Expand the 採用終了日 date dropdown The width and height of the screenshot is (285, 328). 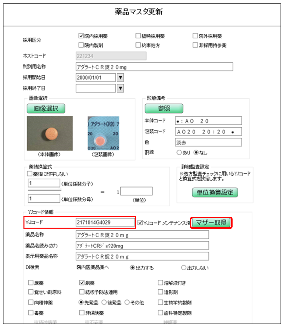point(120,89)
